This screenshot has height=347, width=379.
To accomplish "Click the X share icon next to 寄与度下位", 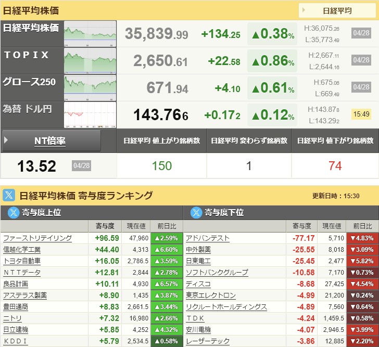I will [196, 212].
